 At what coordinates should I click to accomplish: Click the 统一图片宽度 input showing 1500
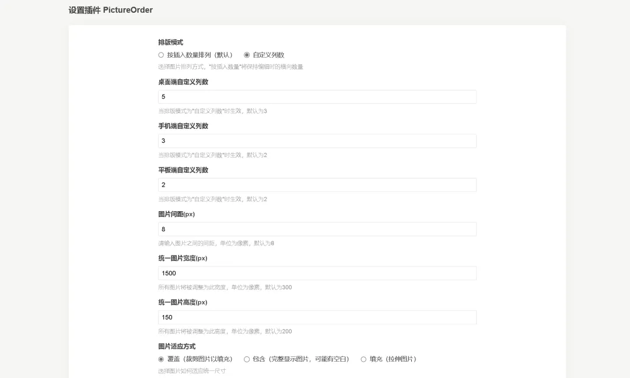pos(317,273)
